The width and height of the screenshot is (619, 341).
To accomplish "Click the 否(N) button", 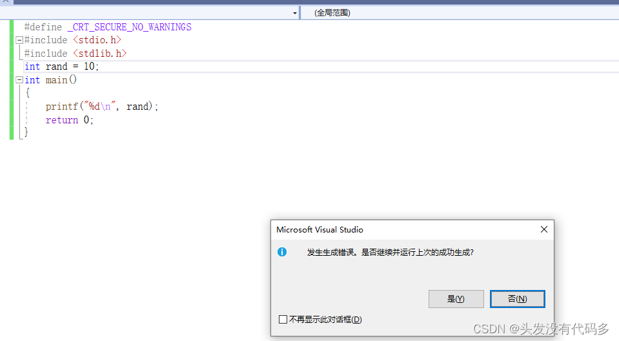I will click(517, 299).
